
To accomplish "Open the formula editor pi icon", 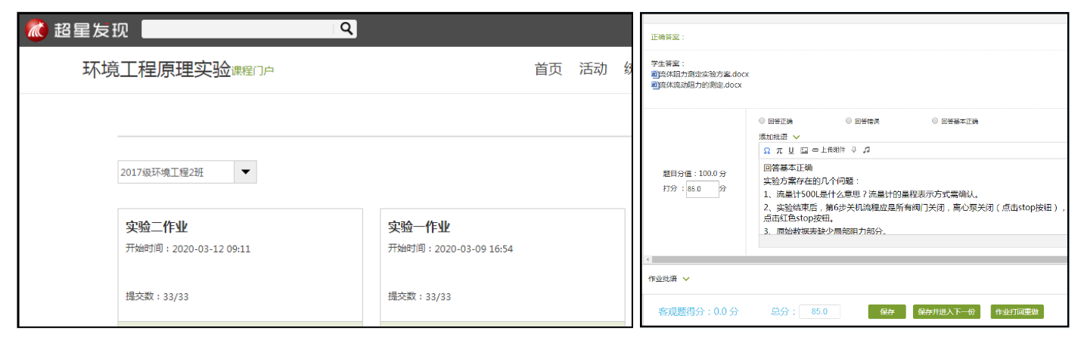I will coord(779,150).
